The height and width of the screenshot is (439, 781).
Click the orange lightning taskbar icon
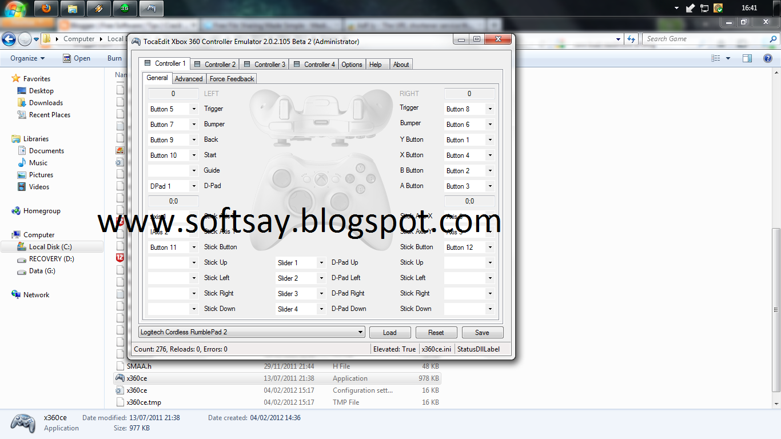99,8
